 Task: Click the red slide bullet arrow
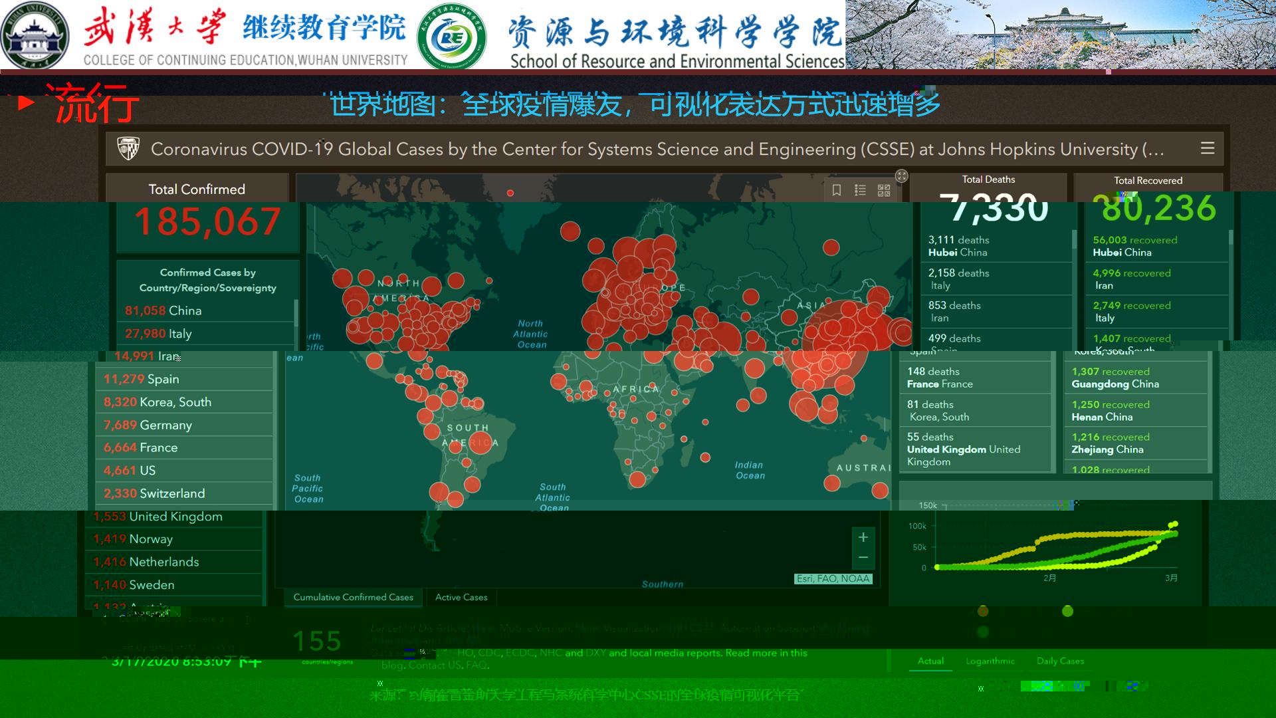[x=27, y=102]
